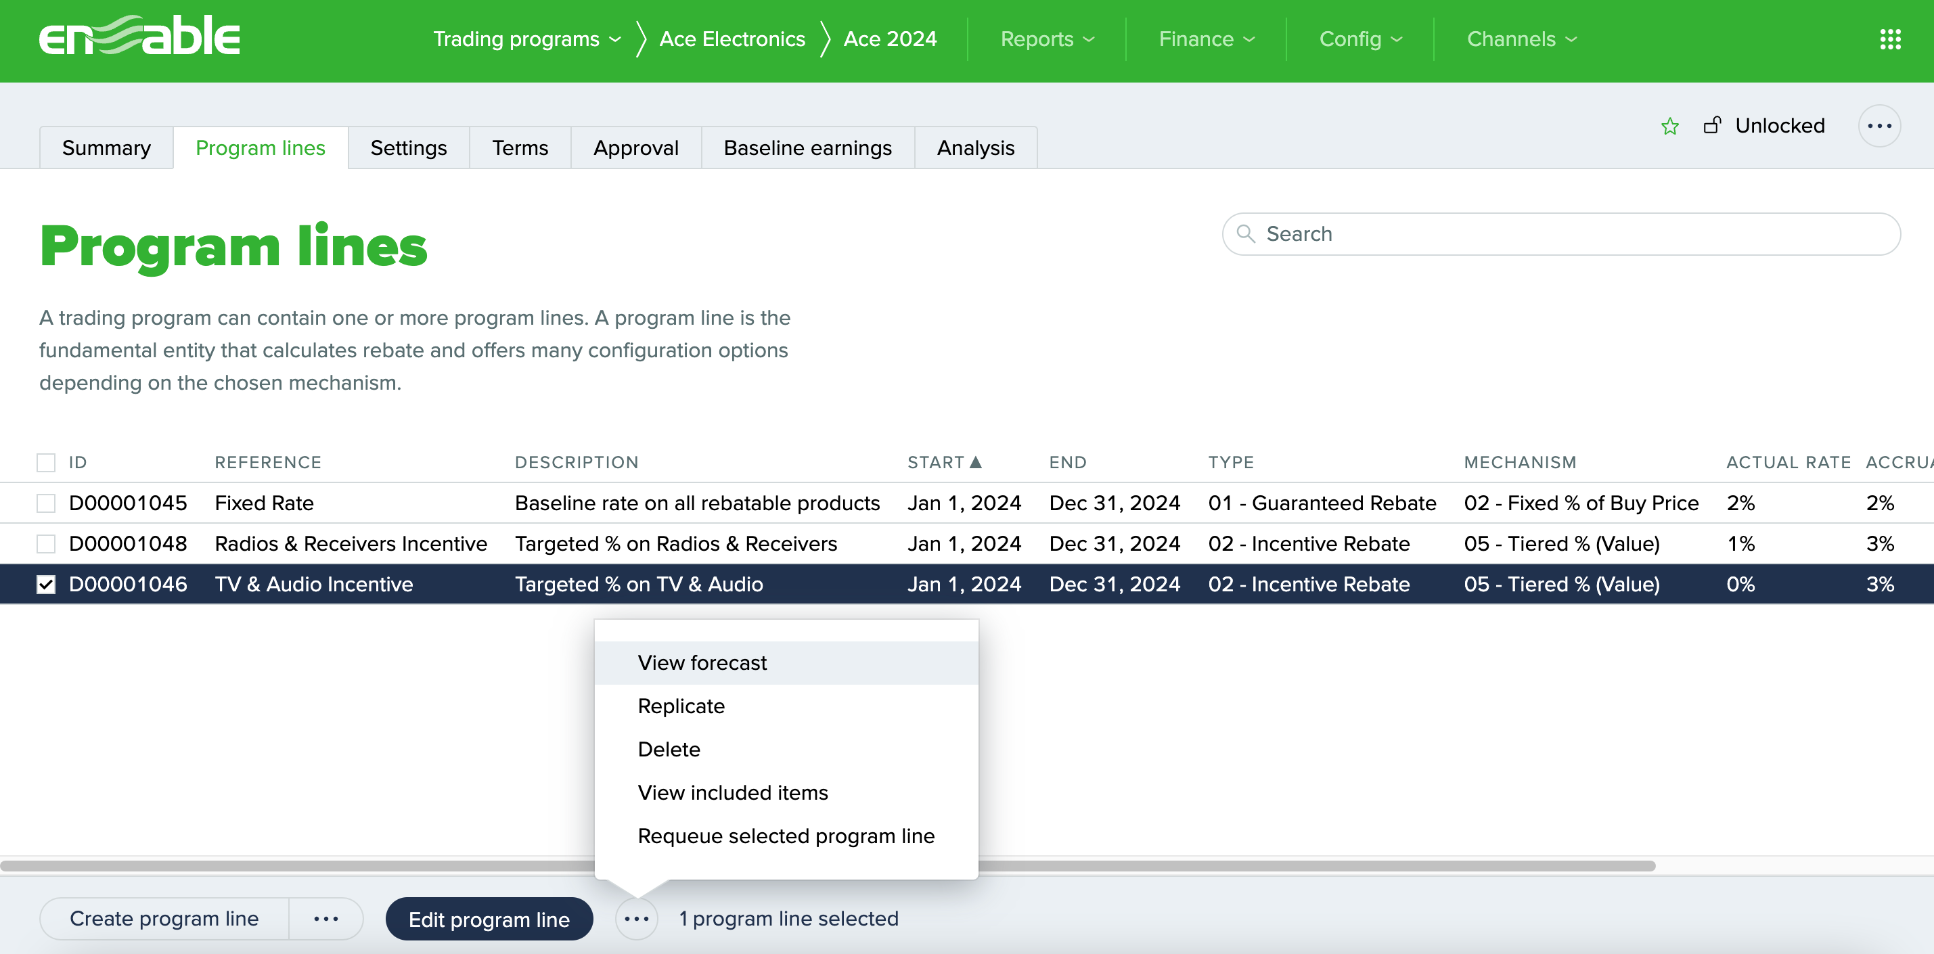Open the program options ellipsis beside Unlocked

tap(1879, 126)
